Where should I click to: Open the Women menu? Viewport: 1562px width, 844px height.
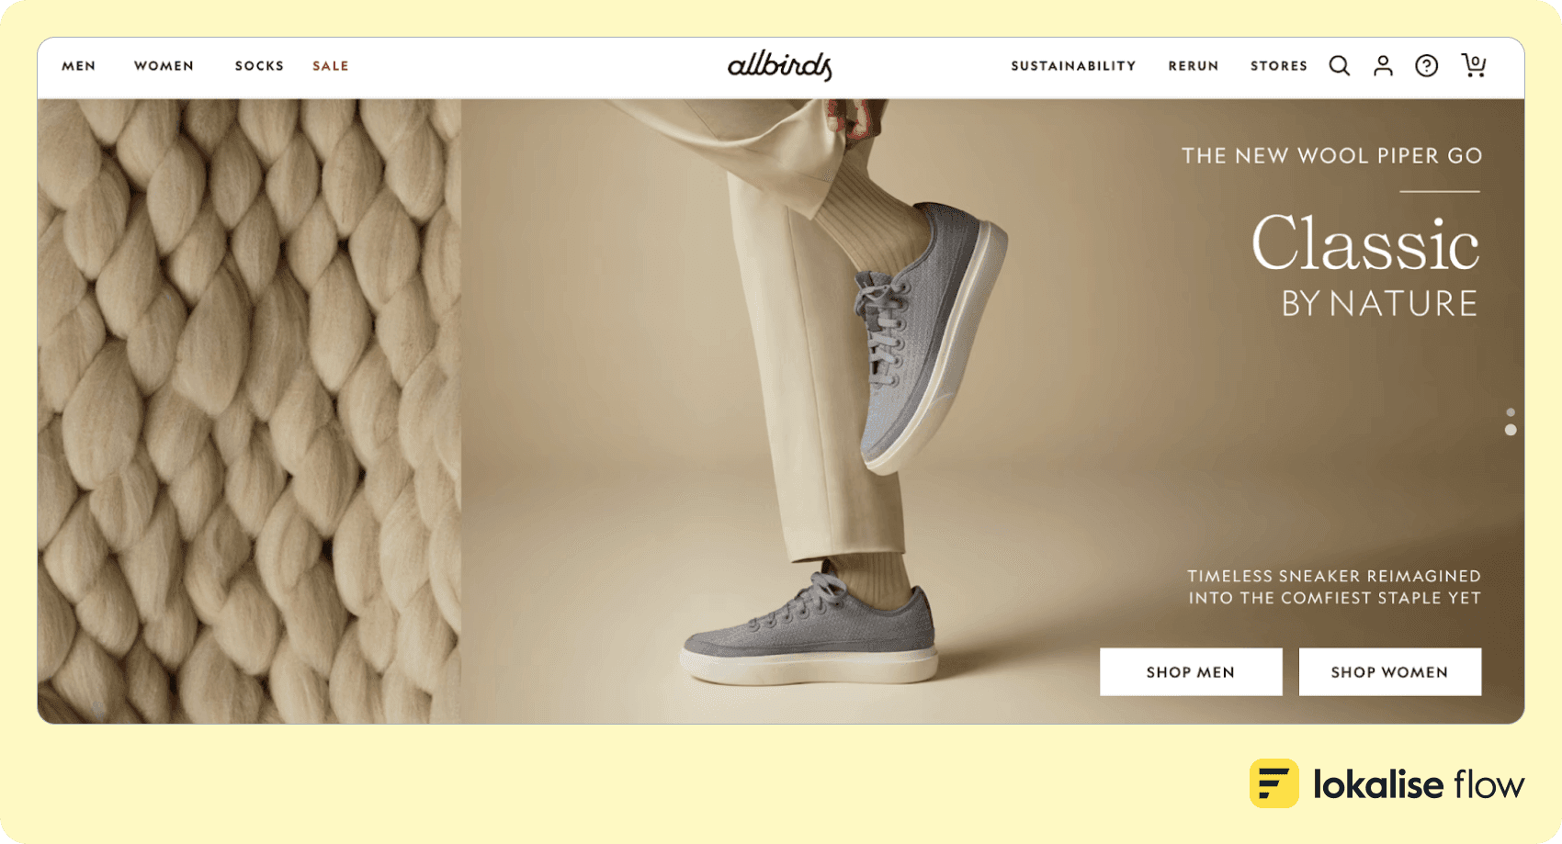[164, 66]
